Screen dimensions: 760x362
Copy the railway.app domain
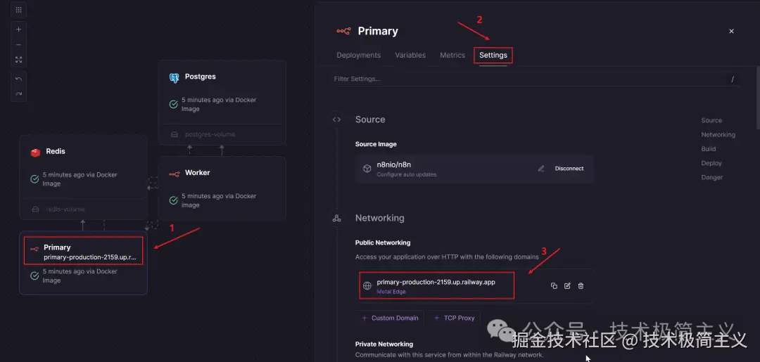[x=554, y=286]
